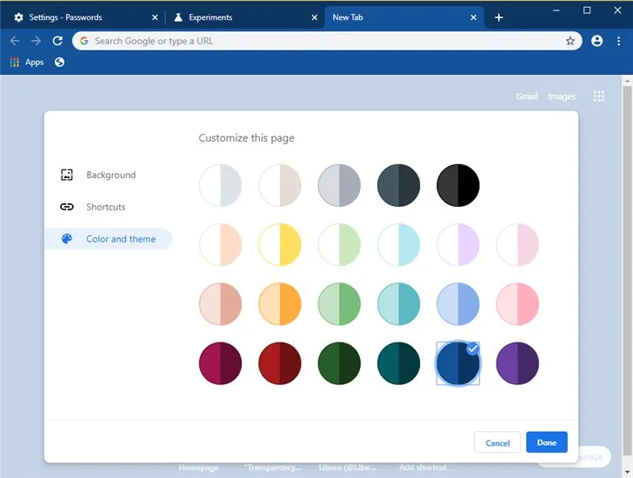
Task: Open the profile avatar icon
Action: [596, 41]
